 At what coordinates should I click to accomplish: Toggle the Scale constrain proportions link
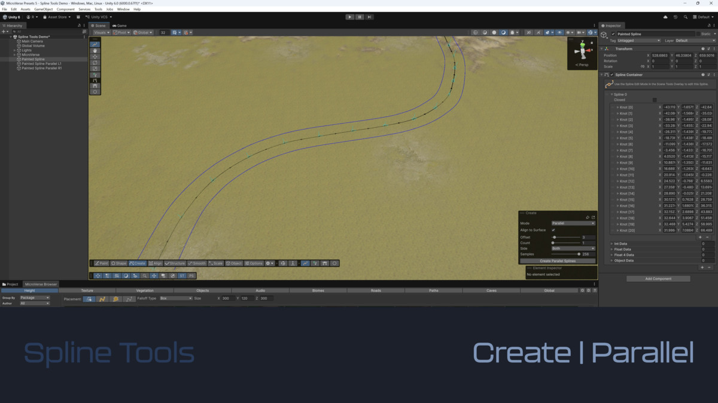pos(643,67)
